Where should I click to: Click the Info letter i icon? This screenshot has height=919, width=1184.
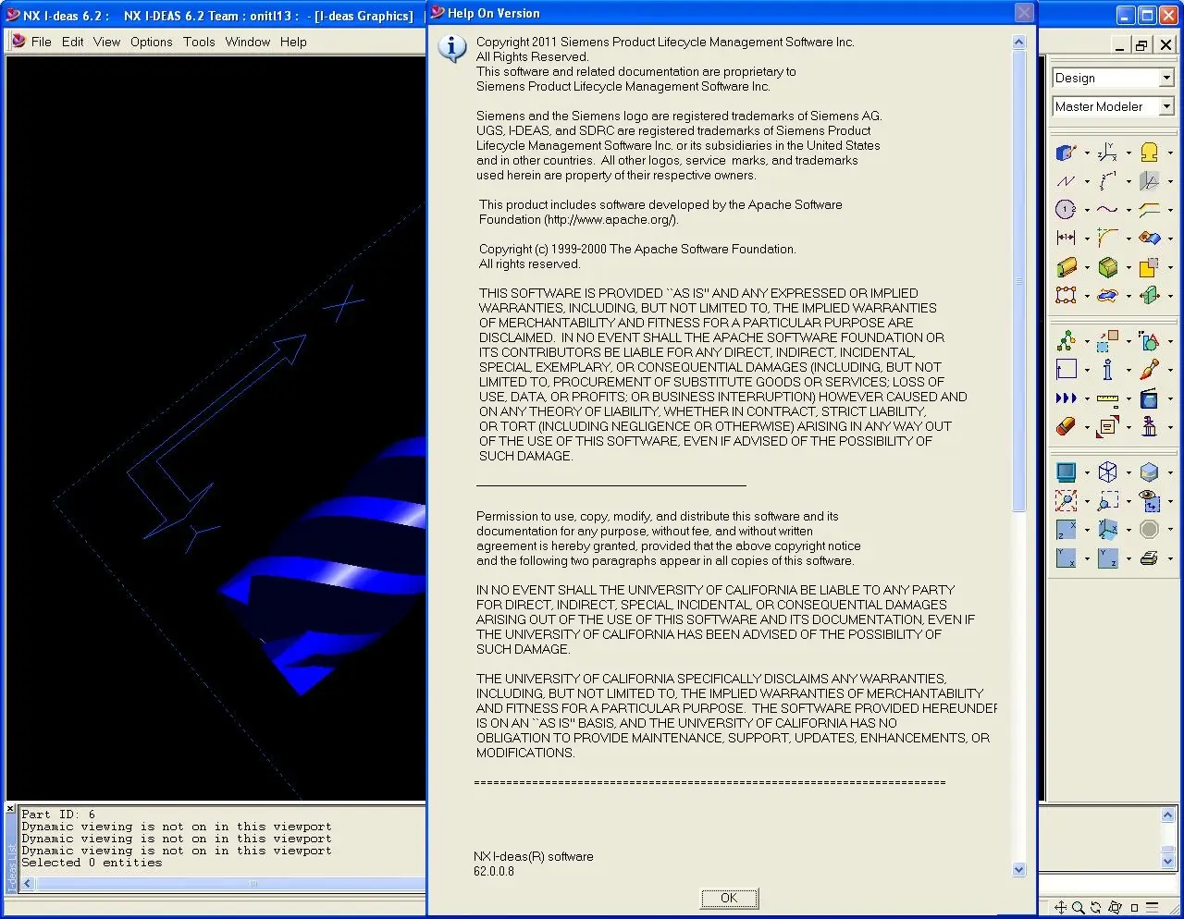1107,370
